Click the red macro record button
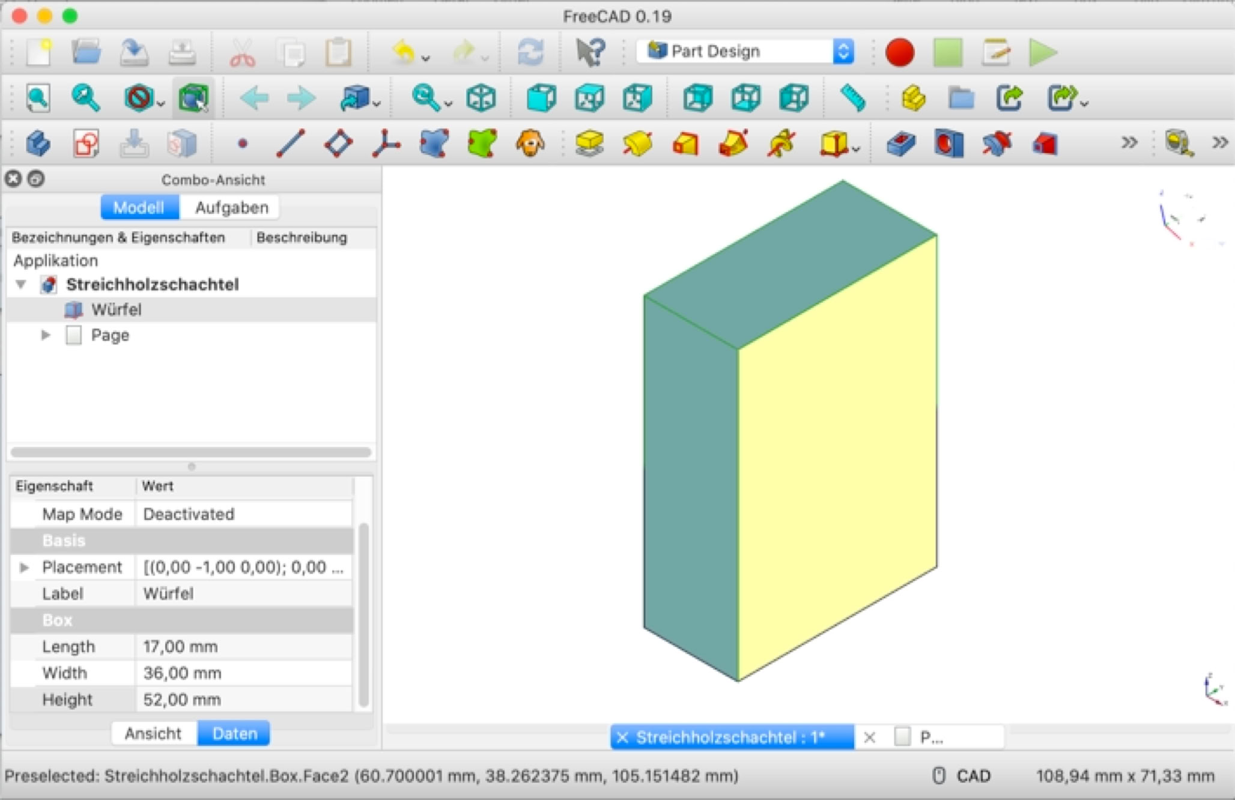Image resolution: width=1235 pixels, height=800 pixels. [900, 52]
